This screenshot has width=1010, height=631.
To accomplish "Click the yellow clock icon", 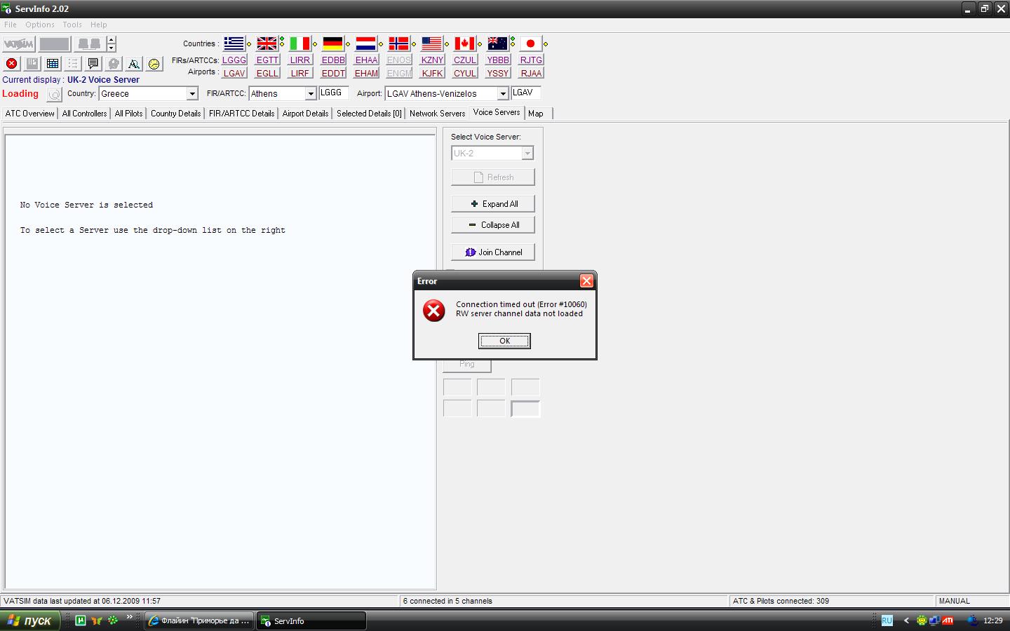I will click(x=154, y=64).
